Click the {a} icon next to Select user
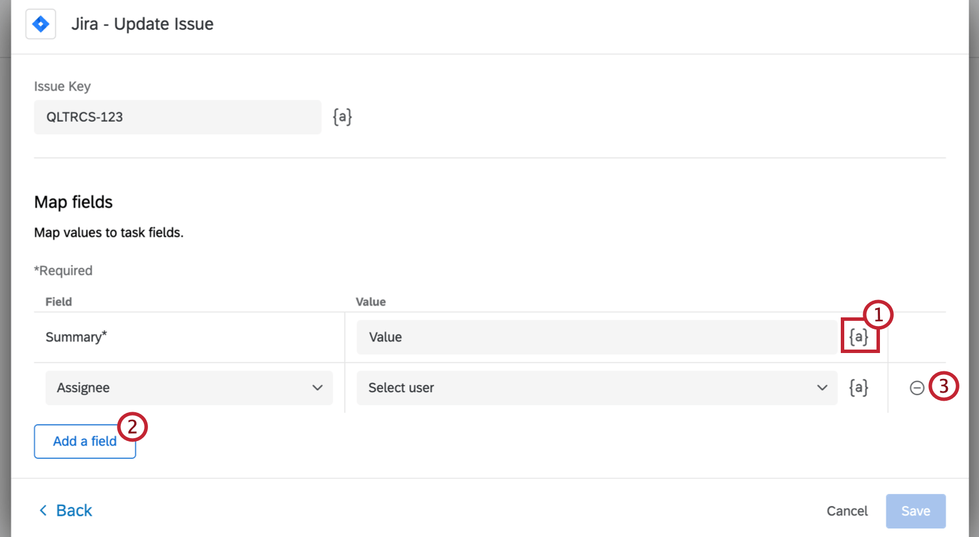This screenshot has width=979, height=537. [859, 388]
